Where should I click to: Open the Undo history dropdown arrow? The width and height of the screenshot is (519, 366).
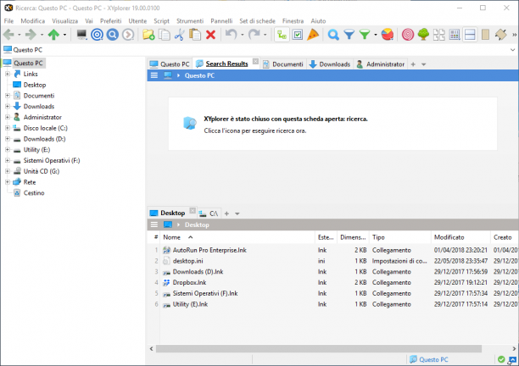coord(243,35)
